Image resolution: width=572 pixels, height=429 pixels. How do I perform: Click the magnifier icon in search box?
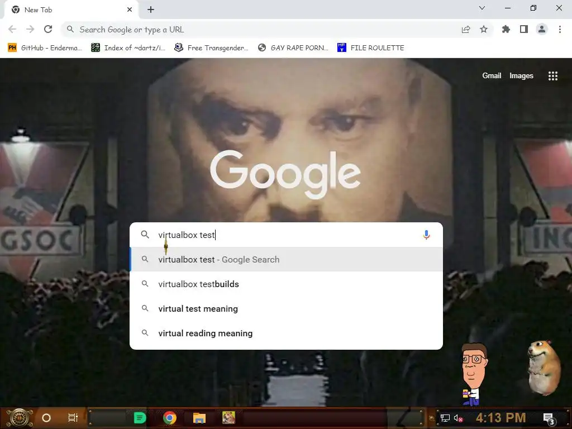pos(145,235)
